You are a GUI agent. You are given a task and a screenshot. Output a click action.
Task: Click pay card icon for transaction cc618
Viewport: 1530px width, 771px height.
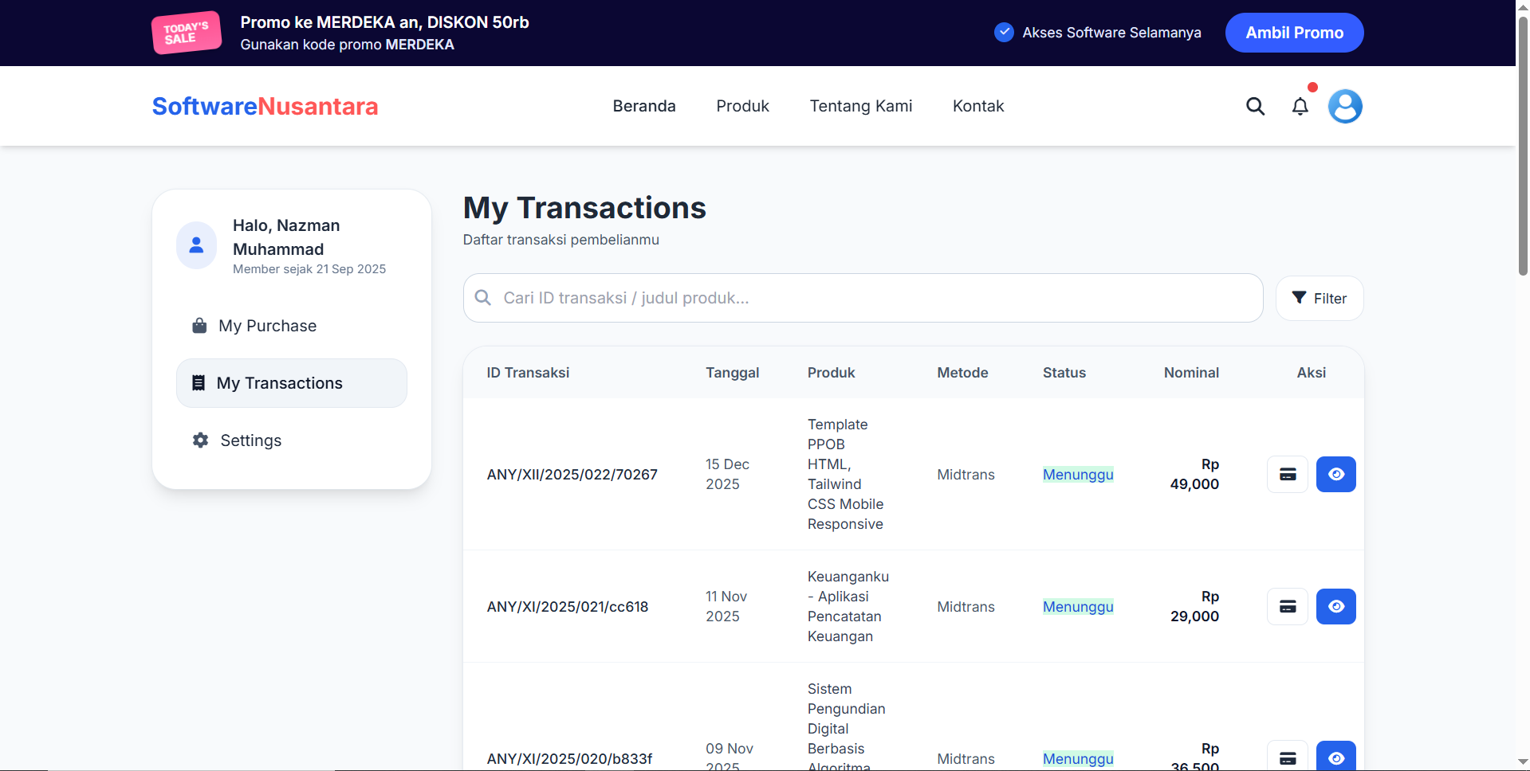[1287, 607]
